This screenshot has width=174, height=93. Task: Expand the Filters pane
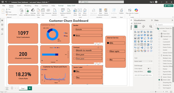(131, 20)
